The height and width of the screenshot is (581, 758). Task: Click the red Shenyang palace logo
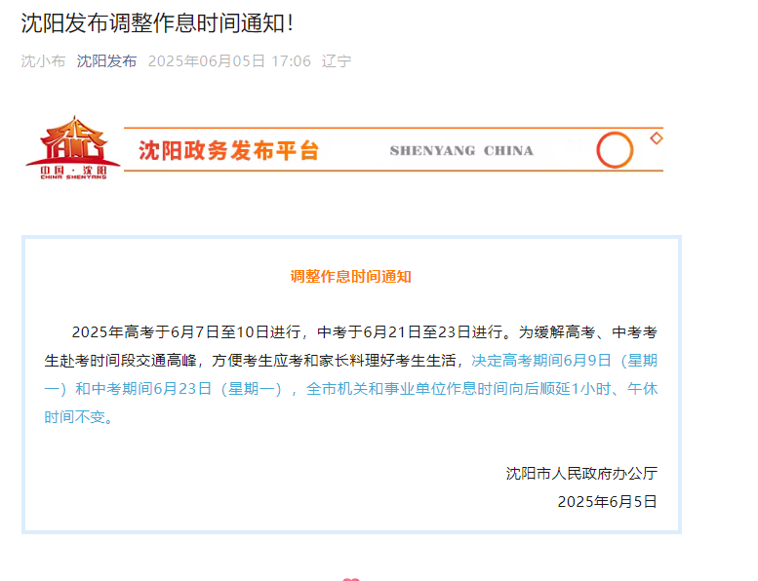click(x=72, y=147)
